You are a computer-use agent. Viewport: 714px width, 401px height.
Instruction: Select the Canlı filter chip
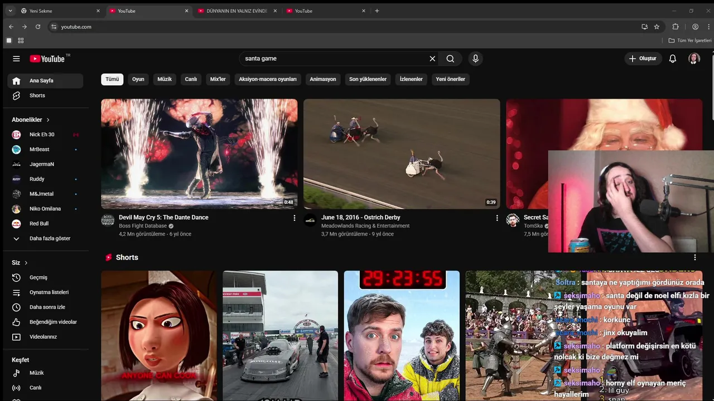tap(191, 79)
